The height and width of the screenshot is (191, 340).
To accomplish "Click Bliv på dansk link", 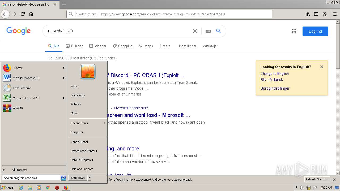I will tap(272, 80).
